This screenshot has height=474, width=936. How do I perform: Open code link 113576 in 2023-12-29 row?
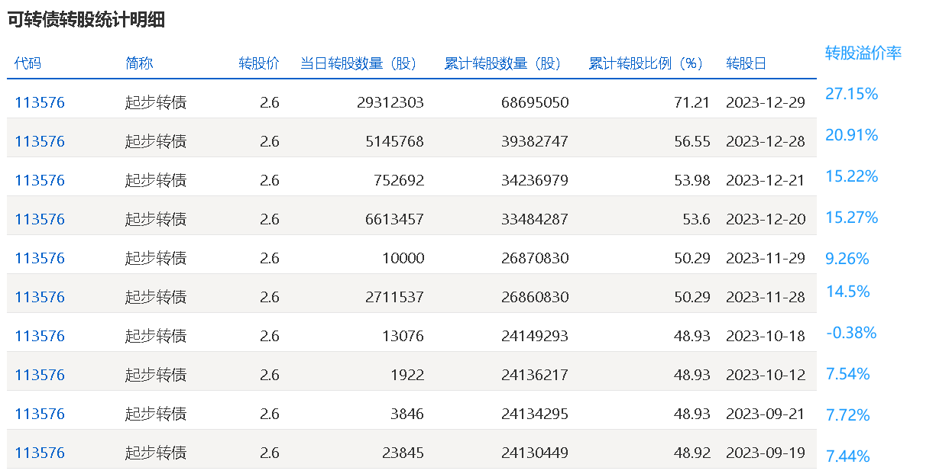tap(40, 102)
